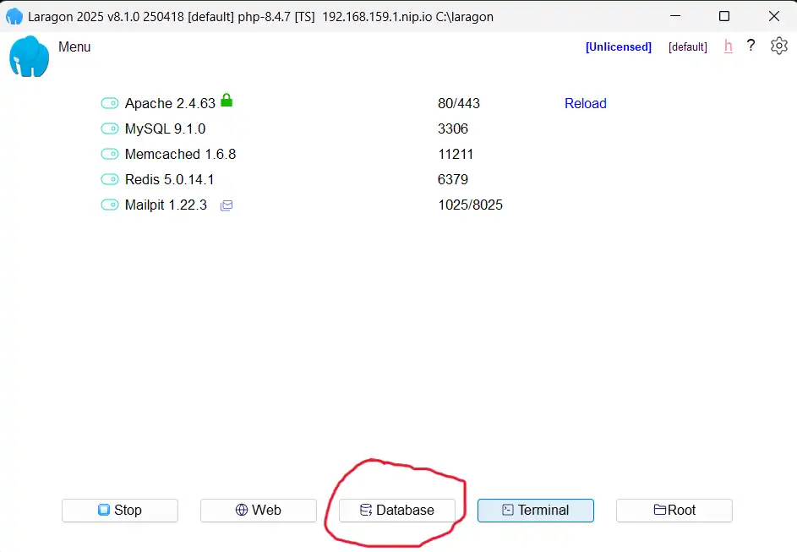Toggle the Mailpit 1.22.3 service switch
Screen dimensions: 797x552
(x=110, y=205)
